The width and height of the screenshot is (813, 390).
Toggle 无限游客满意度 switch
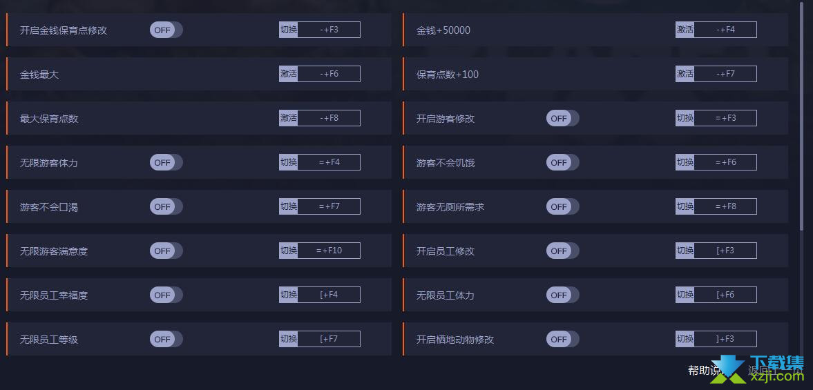(x=166, y=251)
